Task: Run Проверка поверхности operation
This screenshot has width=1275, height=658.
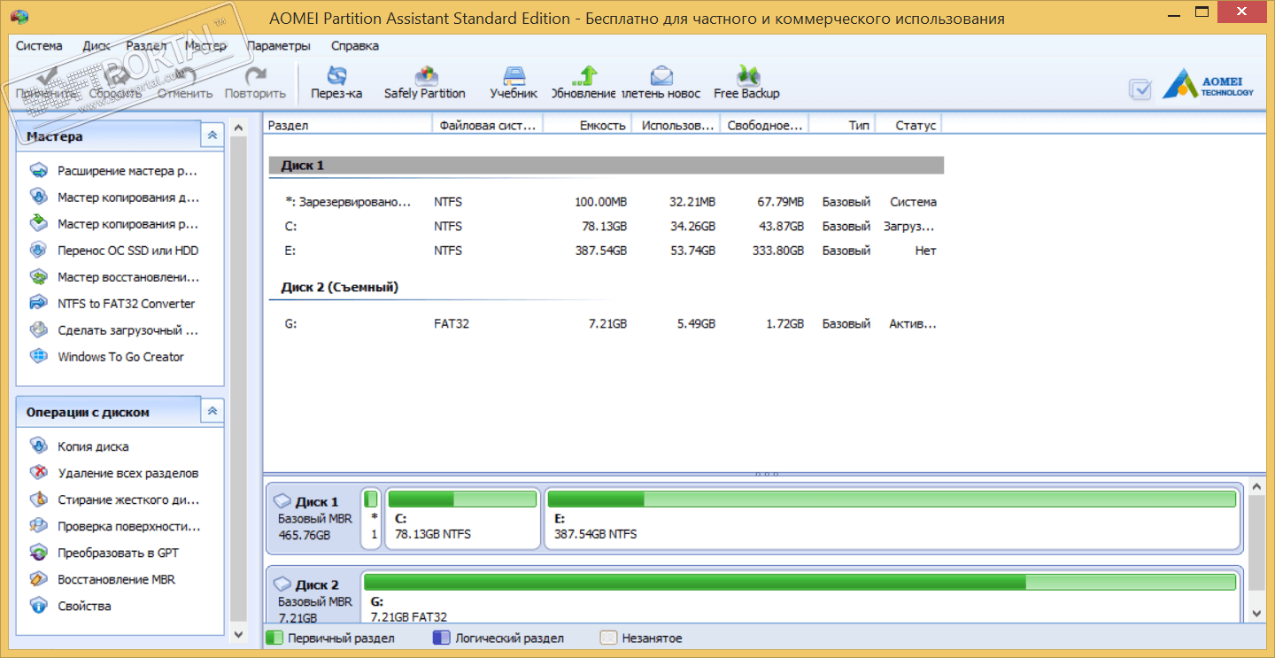Action: [114, 526]
